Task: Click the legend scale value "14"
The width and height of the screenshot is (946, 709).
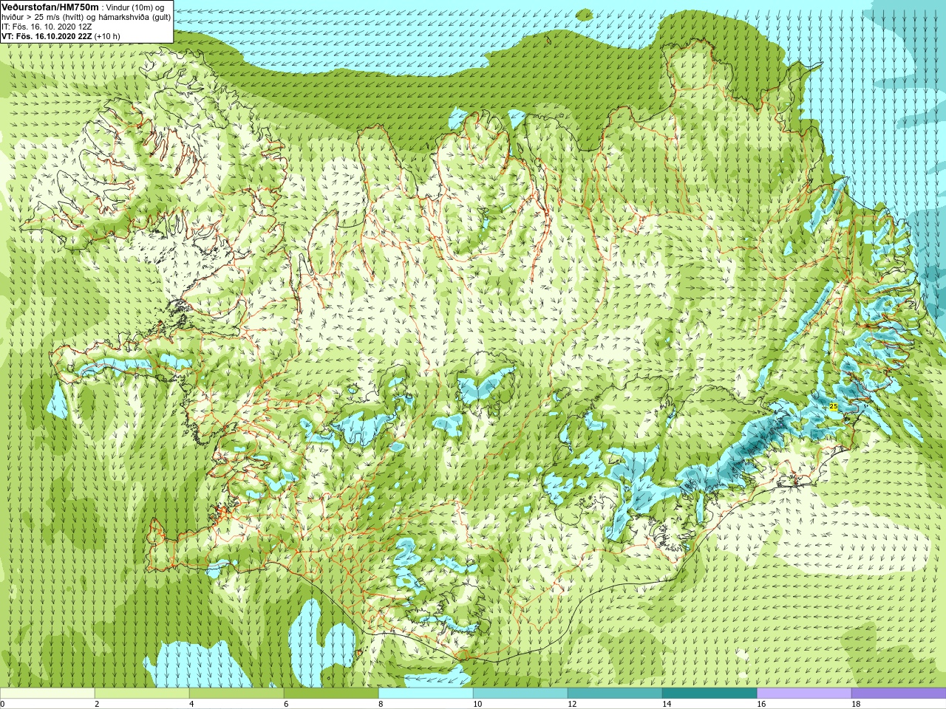Action: [x=667, y=704]
